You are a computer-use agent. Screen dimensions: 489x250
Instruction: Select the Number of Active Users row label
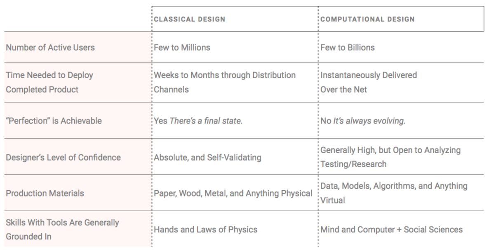click(50, 47)
